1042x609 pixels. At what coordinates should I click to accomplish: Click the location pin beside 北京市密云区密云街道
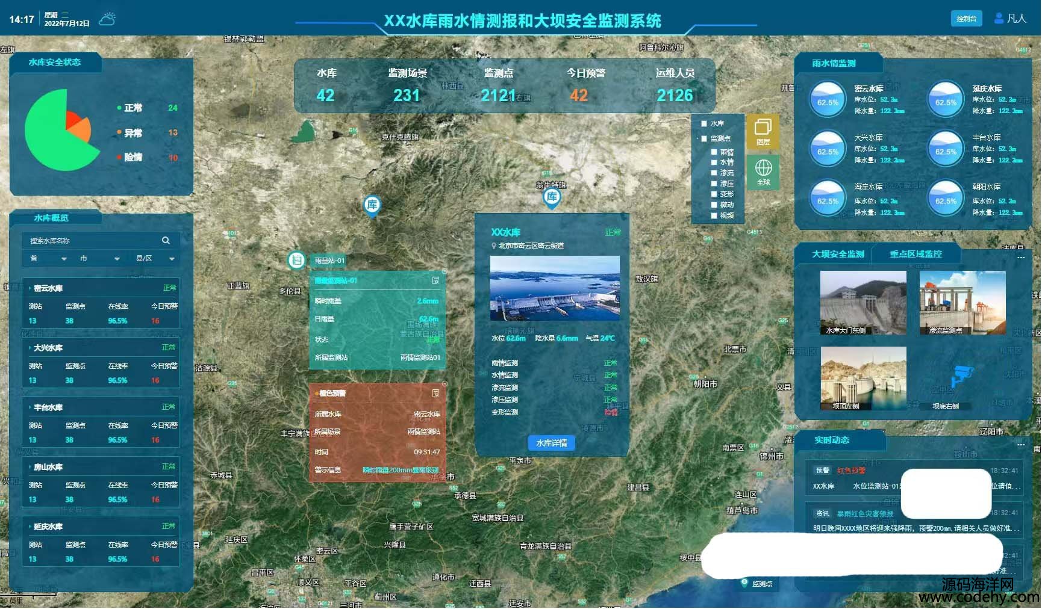pos(494,246)
